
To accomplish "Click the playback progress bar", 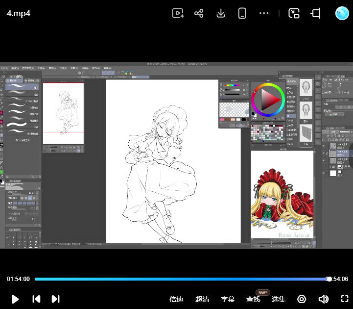I will [182, 279].
